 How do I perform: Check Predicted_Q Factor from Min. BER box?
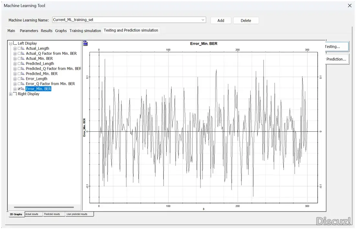[19, 69]
